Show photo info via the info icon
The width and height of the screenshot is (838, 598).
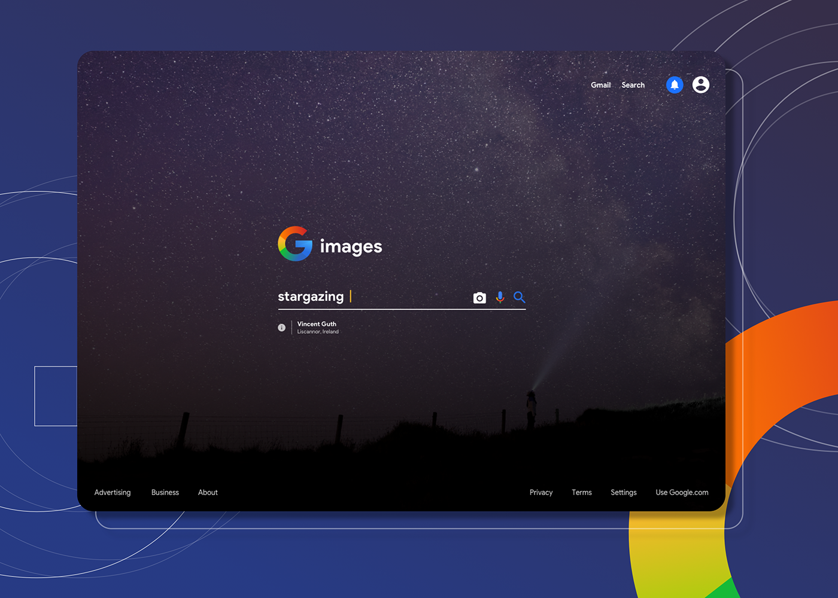pos(281,328)
